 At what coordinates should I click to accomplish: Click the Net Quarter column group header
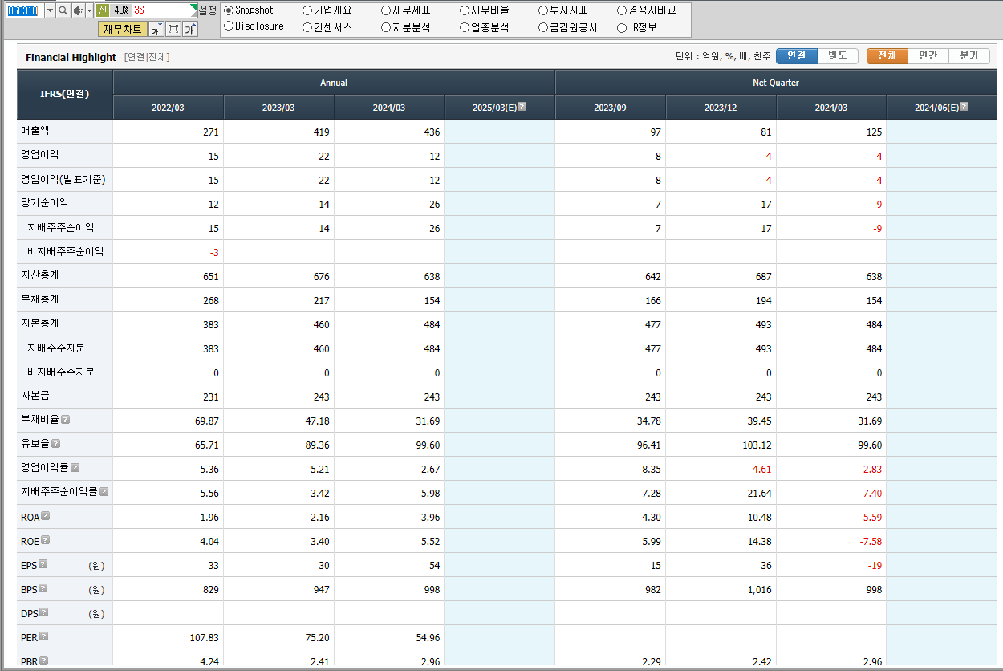click(776, 83)
